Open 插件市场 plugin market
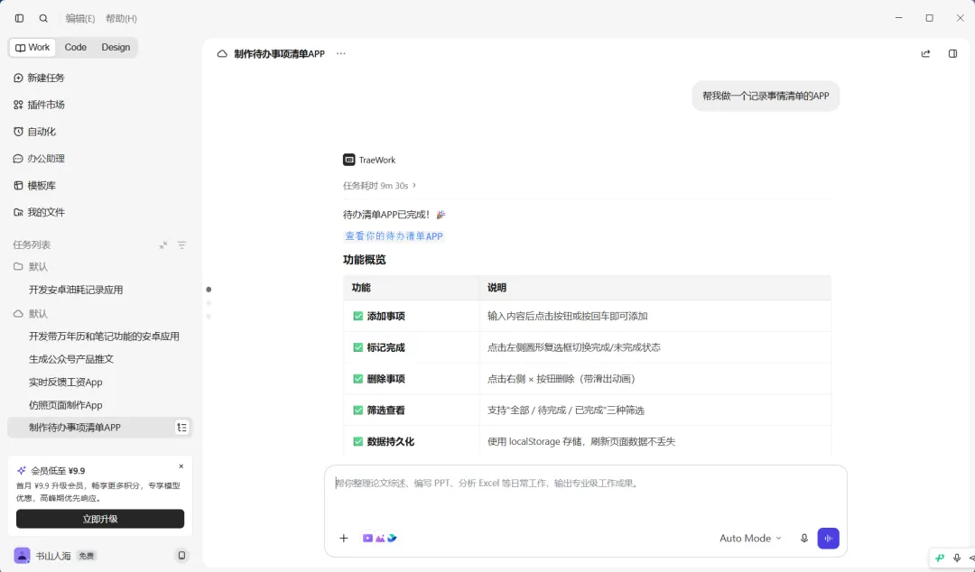The height and width of the screenshot is (572, 975). (x=39, y=105)
